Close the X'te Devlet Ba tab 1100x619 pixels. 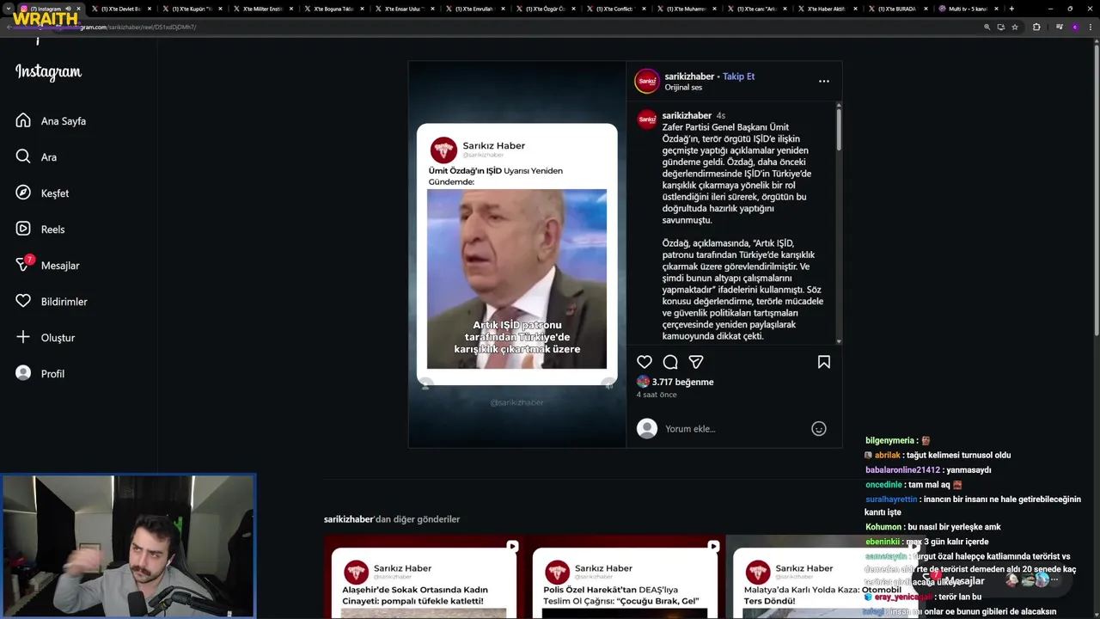(x=150, y=9)
